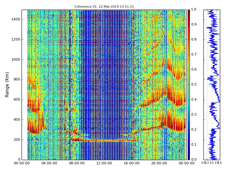Click the y-axis tick label 600
This screenshot has width=227, height=170.
point(17,100)
